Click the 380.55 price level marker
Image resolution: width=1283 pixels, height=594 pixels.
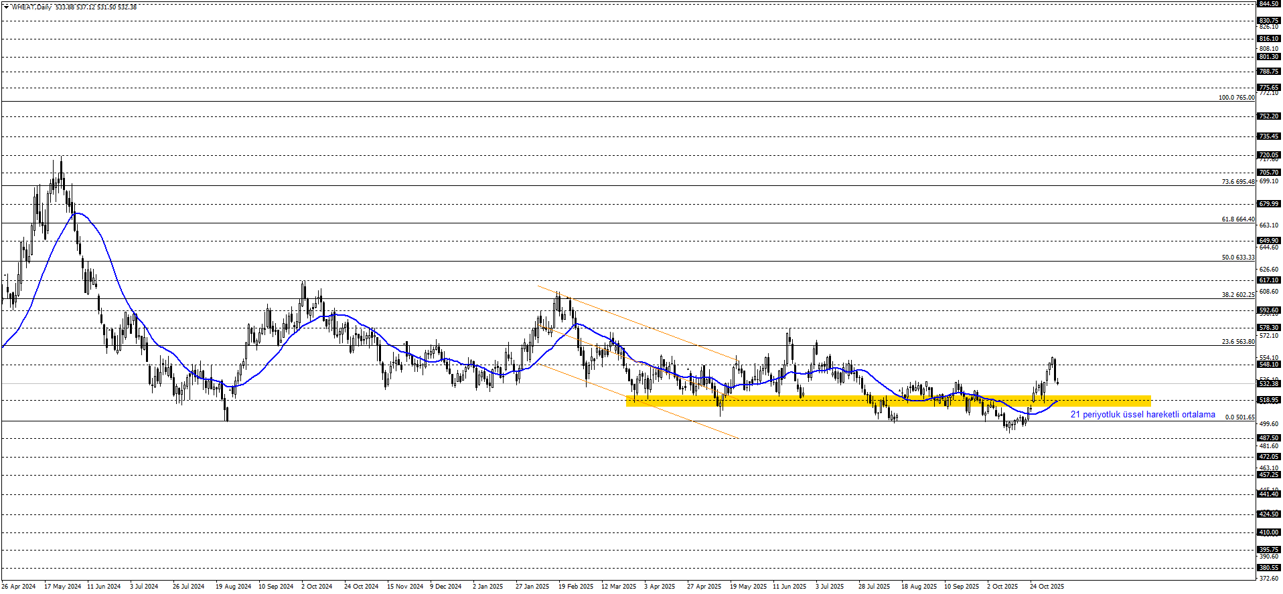[x=1269, y=568]
